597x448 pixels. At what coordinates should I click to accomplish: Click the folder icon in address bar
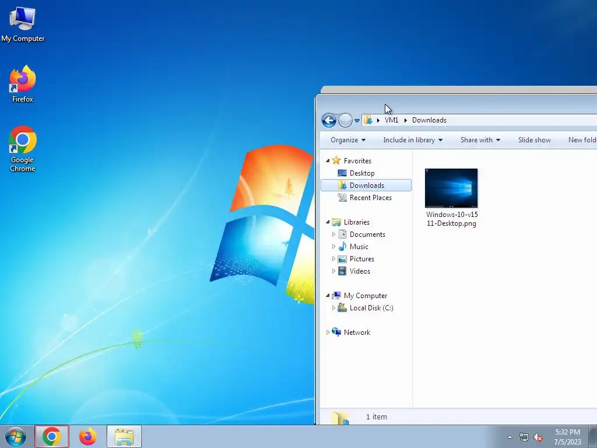pos(368,120)
